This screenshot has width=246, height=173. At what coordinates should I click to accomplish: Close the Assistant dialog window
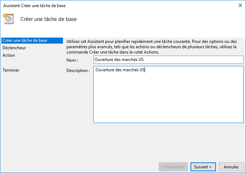(240, 6)
